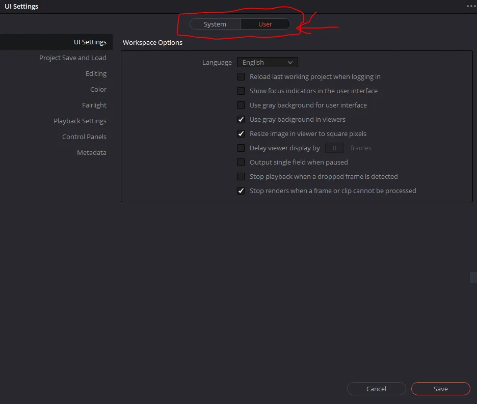Open Playback Settings category
This screenshot has width=477, height=404.
pos(80,121)
